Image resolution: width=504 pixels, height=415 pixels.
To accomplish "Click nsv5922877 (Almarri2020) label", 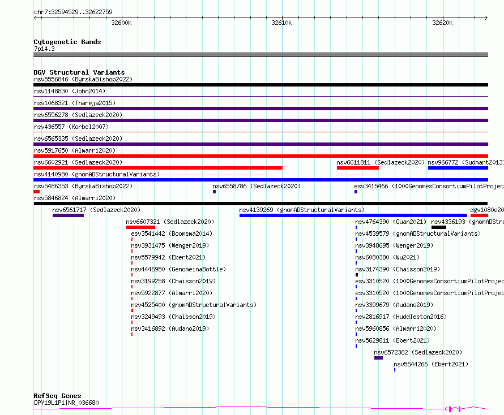I will tap(172, 293).
